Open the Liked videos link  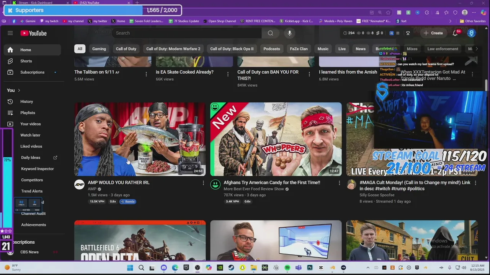31,146
